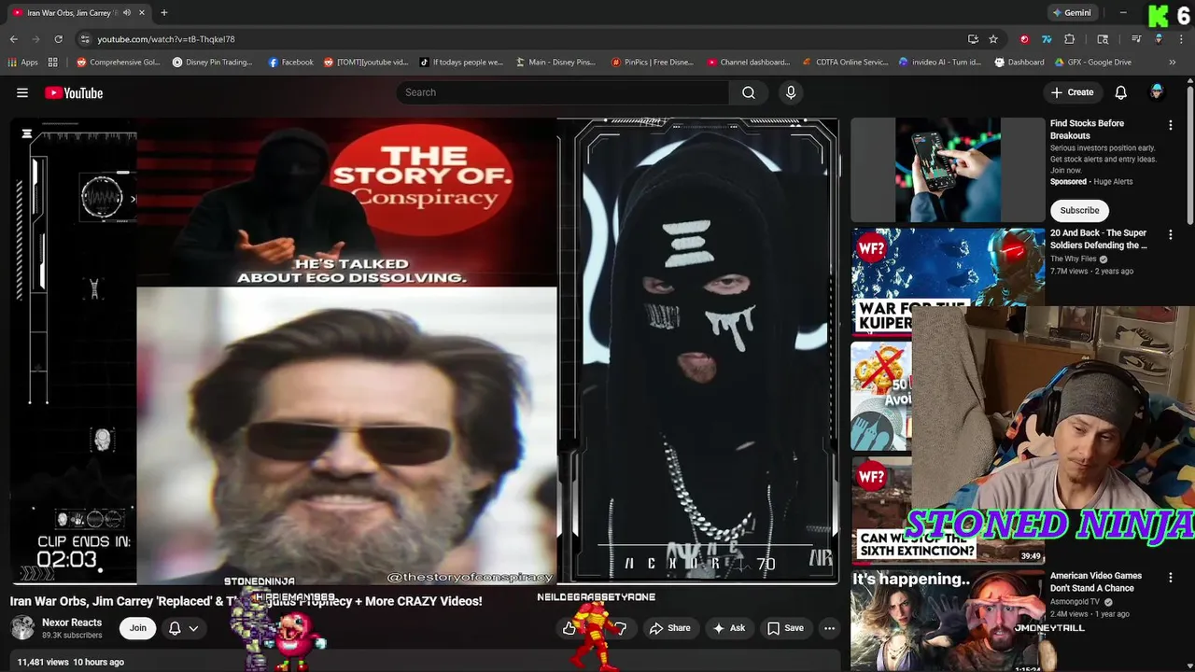The image size is (1195, 672).
Task: View site information icon in address bar
Action: [85, 39]
